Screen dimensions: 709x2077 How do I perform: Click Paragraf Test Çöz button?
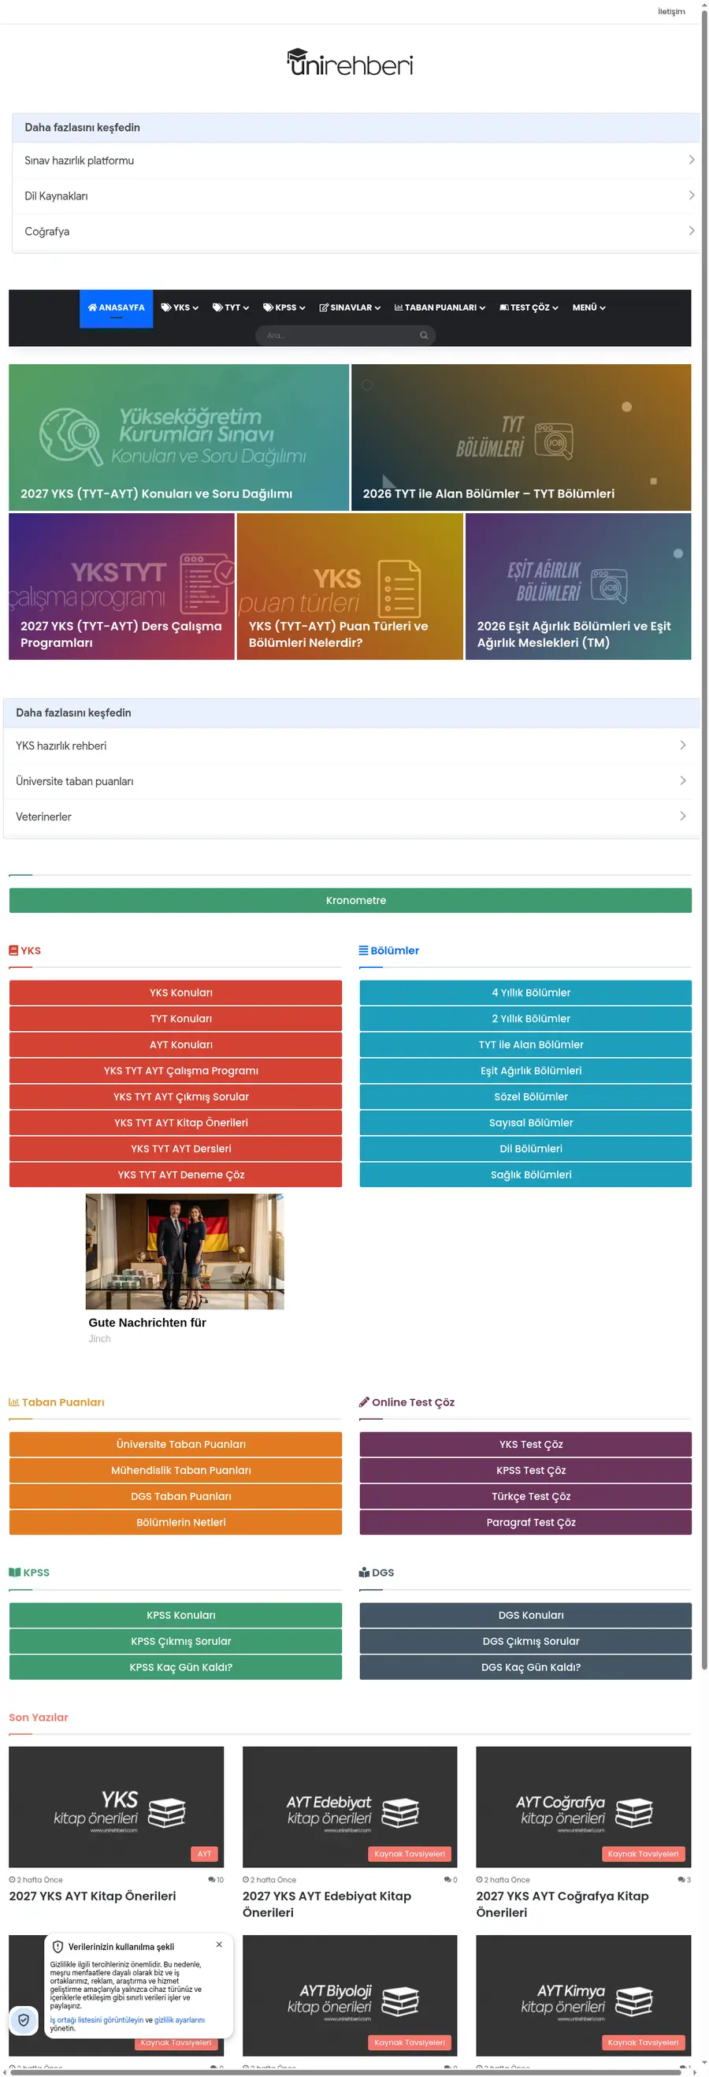click(x=525, y=1522)
